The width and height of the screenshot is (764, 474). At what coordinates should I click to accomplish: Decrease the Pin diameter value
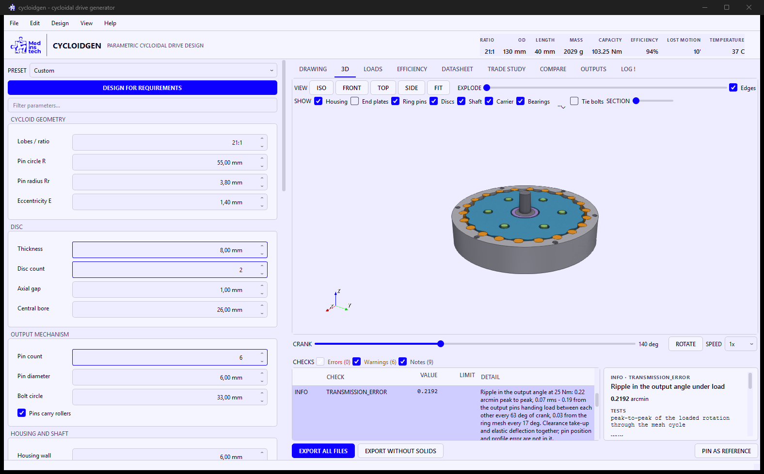click(x=262, y=381)
